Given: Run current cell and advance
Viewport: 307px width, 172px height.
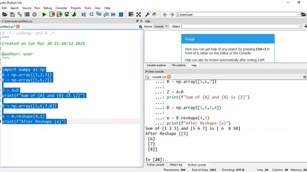Looking at the screenshot, I should click(x=59, y=14).
